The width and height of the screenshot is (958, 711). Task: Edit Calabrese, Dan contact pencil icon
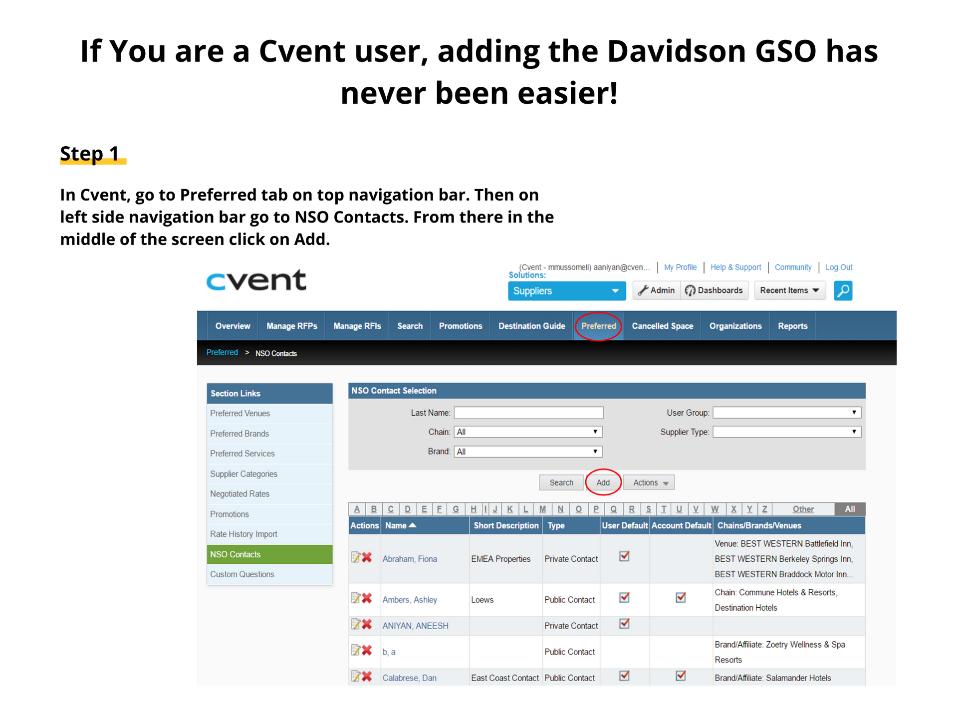coord(356,676)
